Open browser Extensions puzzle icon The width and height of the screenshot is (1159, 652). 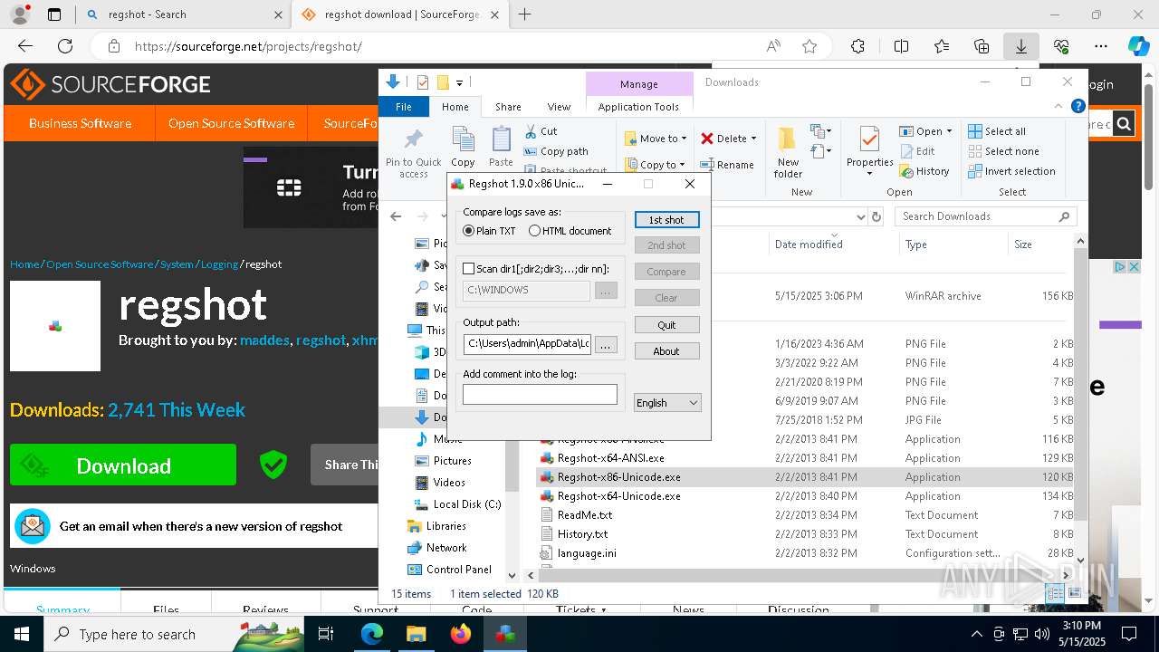pos(857,46)
